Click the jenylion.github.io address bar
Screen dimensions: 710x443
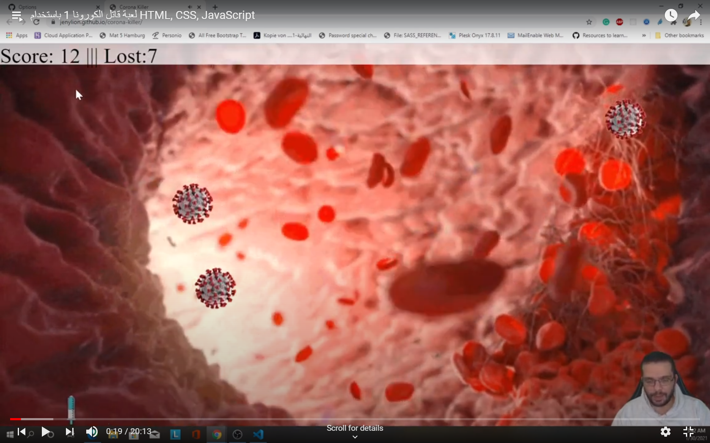[101, 22]
